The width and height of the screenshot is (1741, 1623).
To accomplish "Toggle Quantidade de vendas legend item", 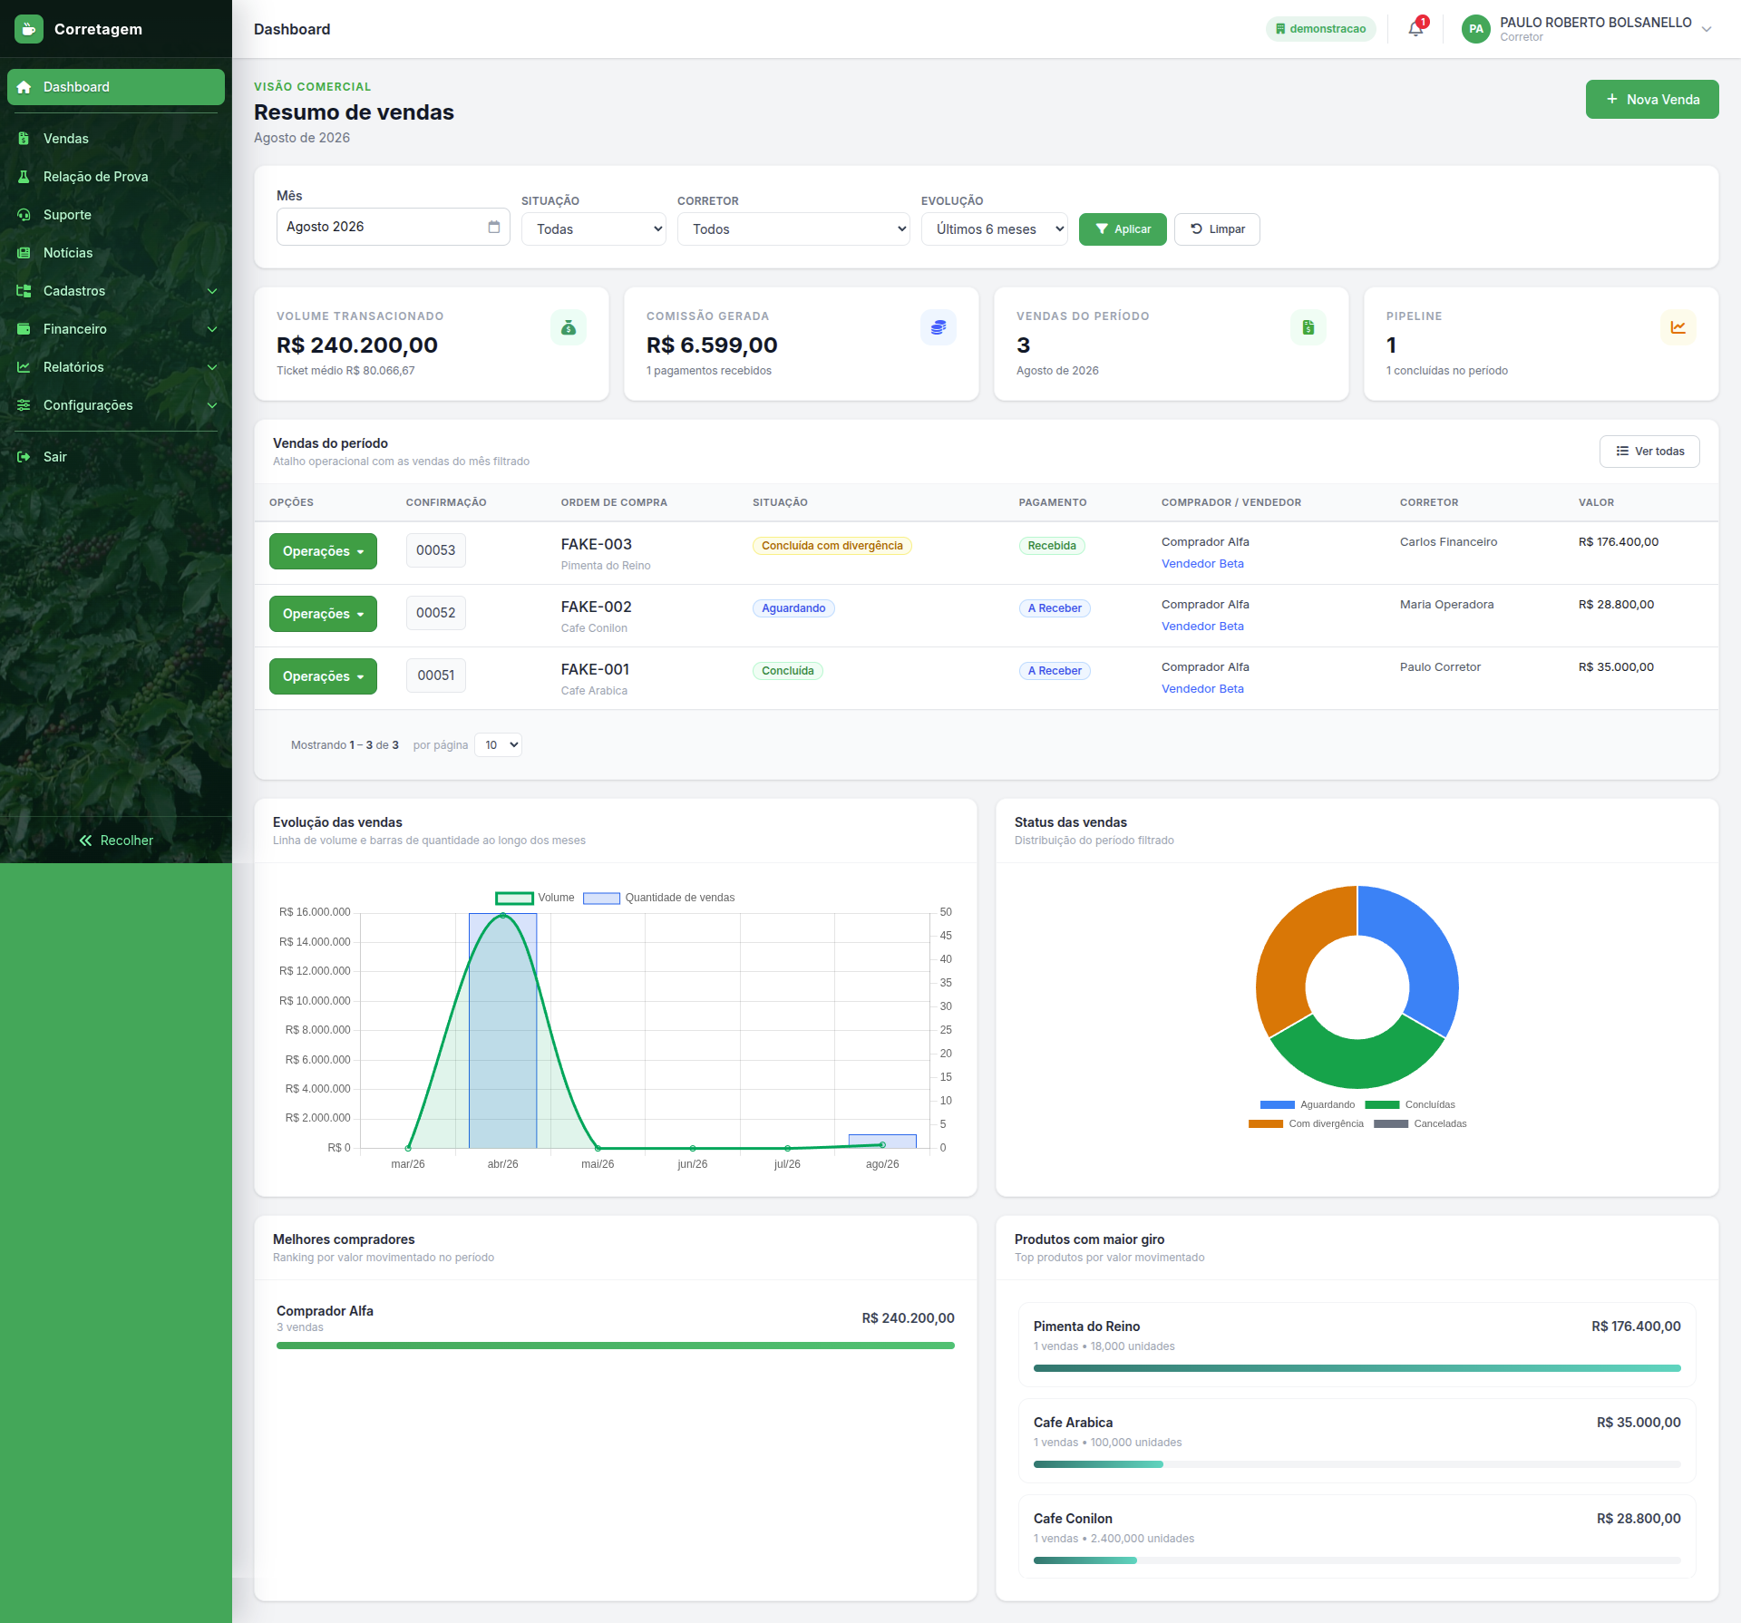I will pyautogui.click(x=659, y=898).
